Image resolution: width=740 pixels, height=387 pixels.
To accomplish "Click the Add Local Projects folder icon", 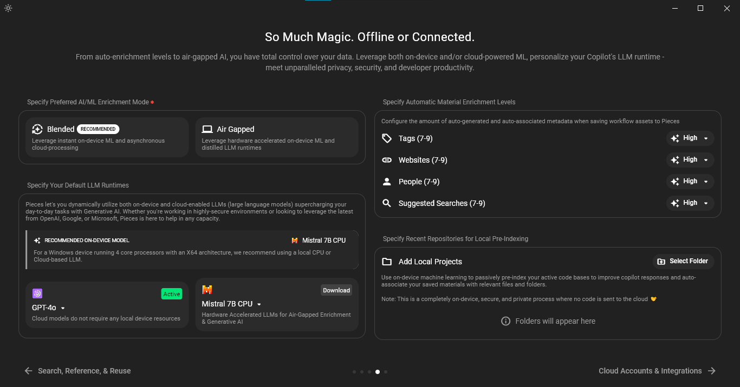I will point(387,262).
